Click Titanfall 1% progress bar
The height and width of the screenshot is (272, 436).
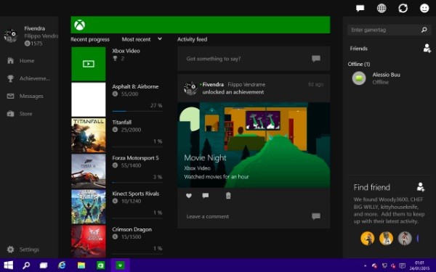(137, 147)
